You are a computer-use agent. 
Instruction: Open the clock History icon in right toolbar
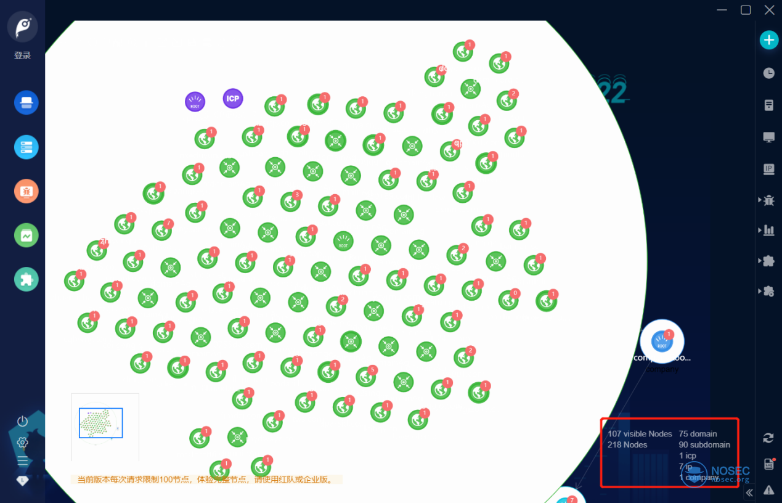pyautogui.click(x=768, y=73)
